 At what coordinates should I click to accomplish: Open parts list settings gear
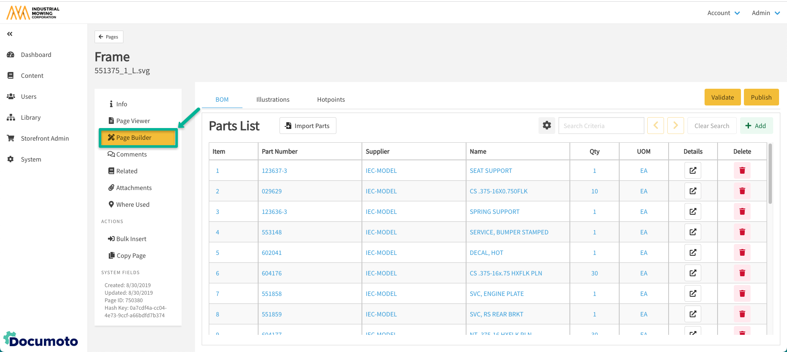[x=546, y=126]
